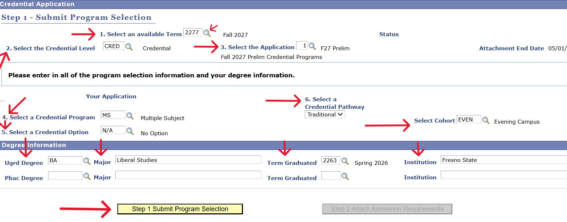Open the Pbac Degree lookup magnifier

[87, 176]
